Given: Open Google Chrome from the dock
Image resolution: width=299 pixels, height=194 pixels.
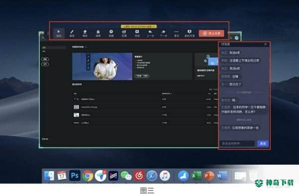Looking at the screenshot, I should click(88, 176).
